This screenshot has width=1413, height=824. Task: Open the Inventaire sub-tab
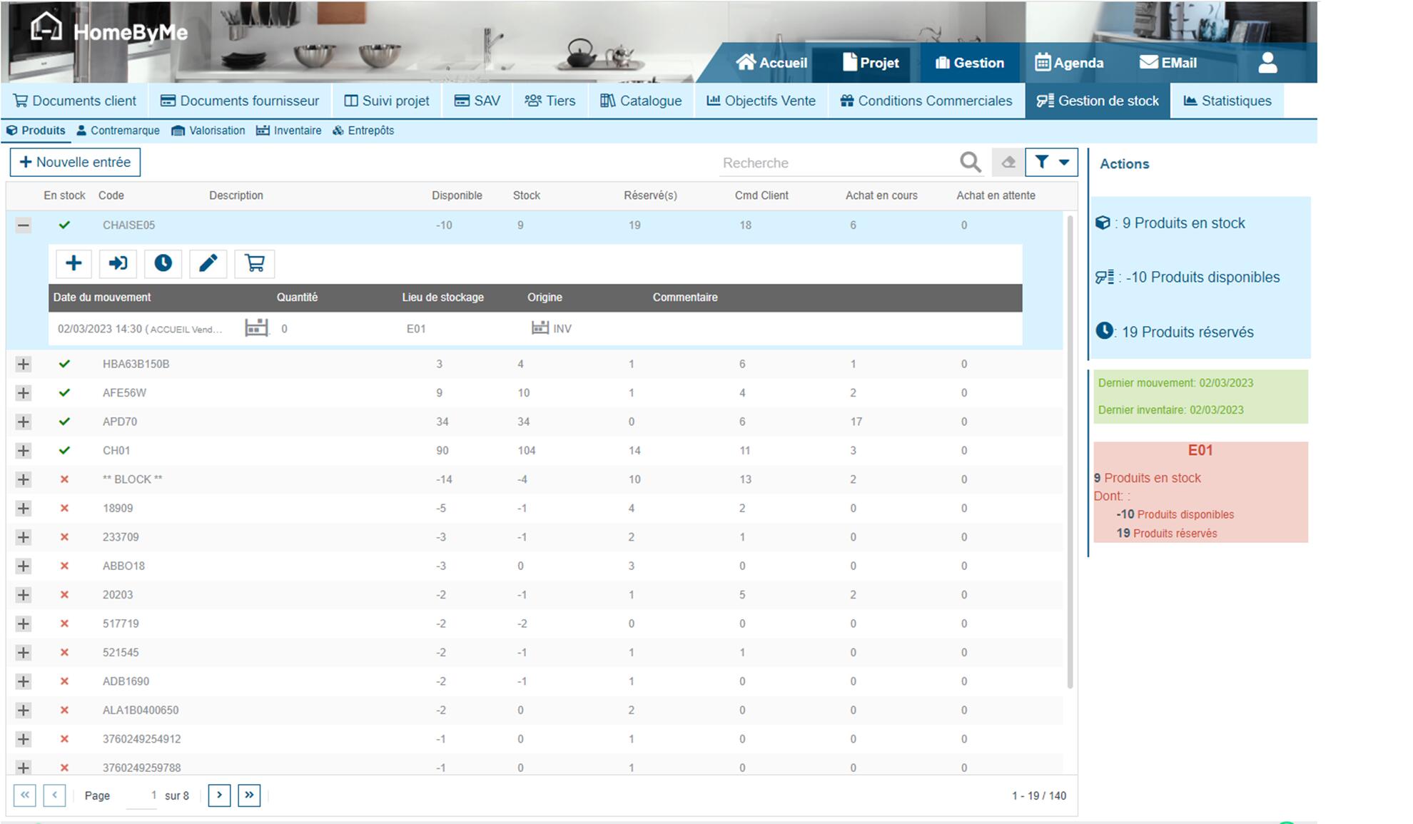point(289,131)
